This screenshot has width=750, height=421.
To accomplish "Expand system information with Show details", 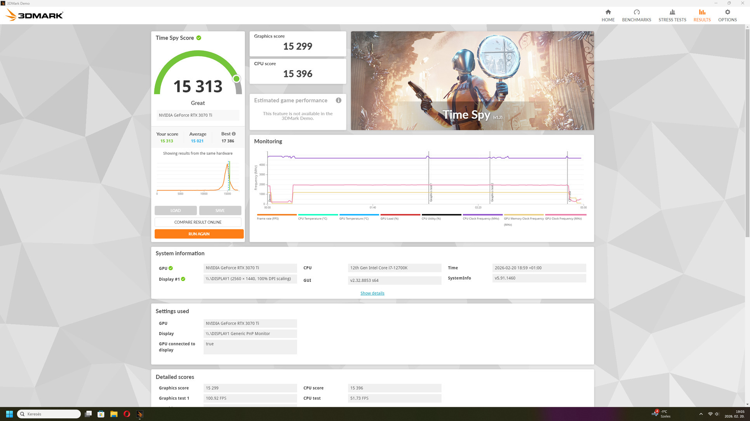I will pyautogui.click(x=372, y=293).
